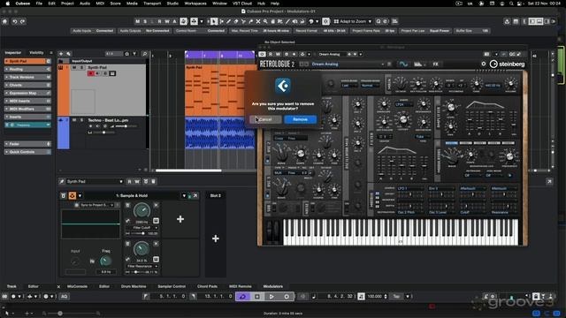The image size is (566, 318).
Task: Click the Redo arrow in the toolbar
Action: pyautogui.click(x=23, y=21)
